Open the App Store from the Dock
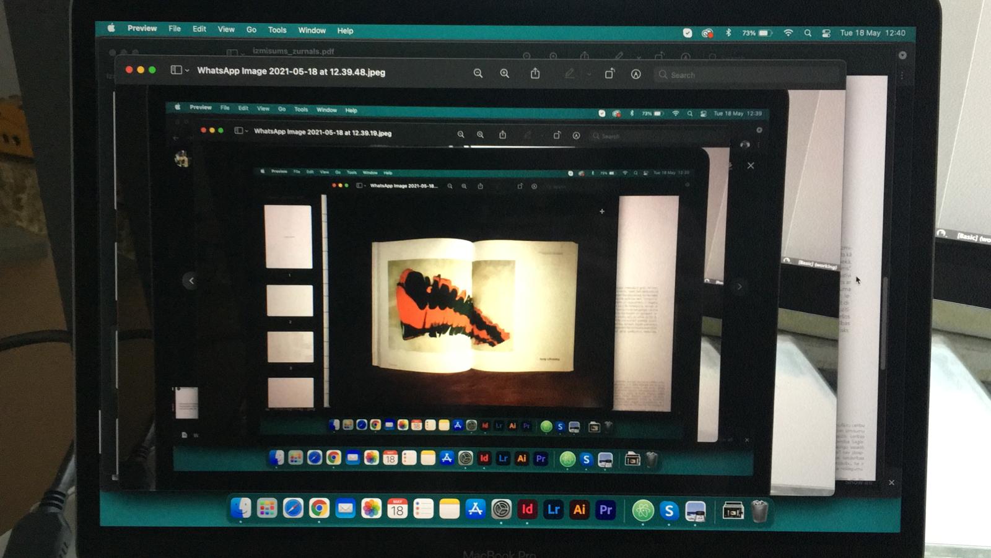This screenshot has height=558, width=991. (x=475, y=509)
